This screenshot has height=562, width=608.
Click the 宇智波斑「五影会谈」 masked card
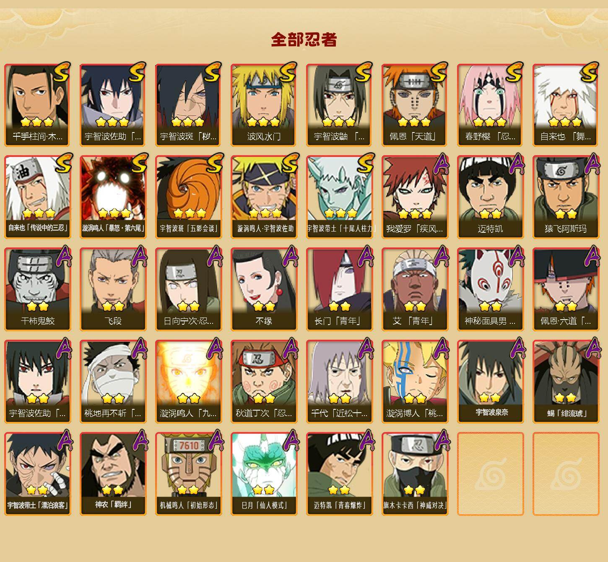(x=188, y=197)
